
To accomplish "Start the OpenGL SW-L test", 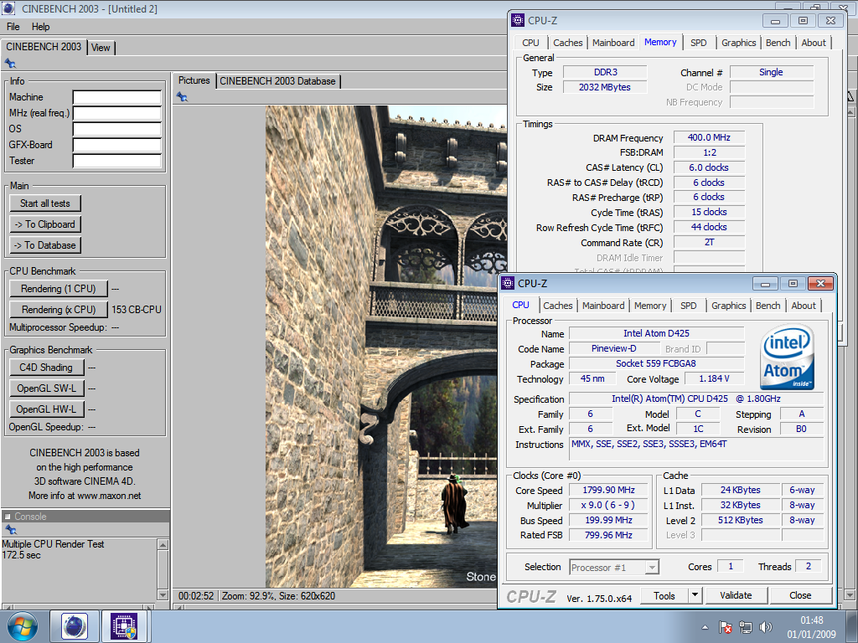I will point(47,388).
